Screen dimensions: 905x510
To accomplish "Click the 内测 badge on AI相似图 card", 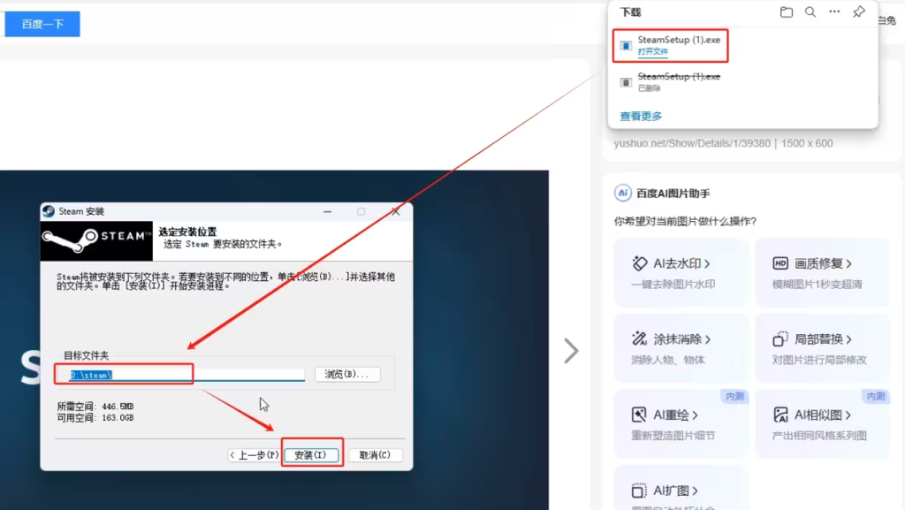I will [x=876, y=396].
